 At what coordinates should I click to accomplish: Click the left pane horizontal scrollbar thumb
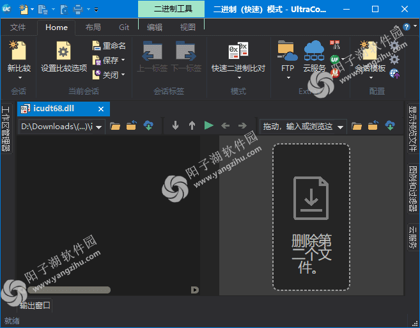pos(69,290)
